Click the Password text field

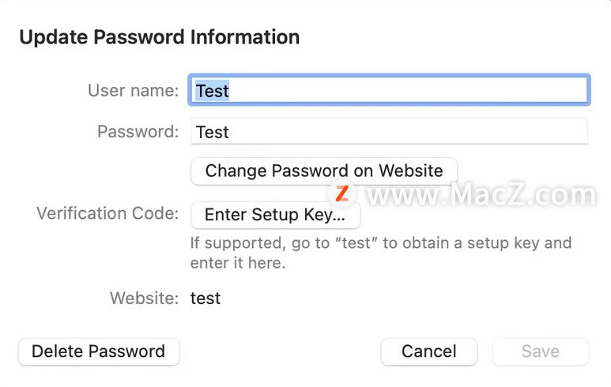coord(389,132)
